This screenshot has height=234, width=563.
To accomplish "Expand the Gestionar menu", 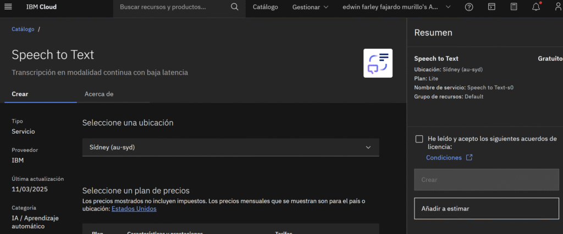I will [x=311, y=7].
